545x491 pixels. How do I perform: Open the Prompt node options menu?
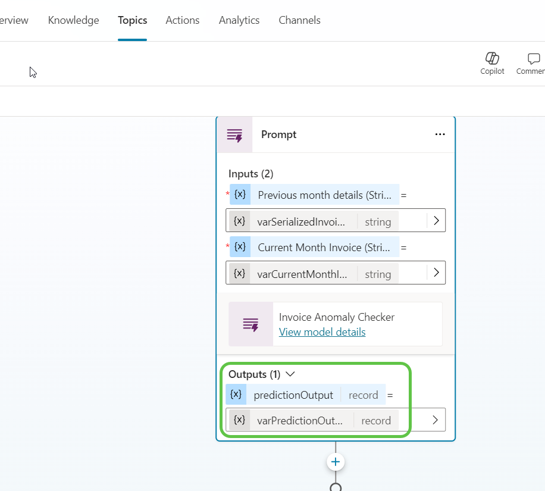point(440,135)
